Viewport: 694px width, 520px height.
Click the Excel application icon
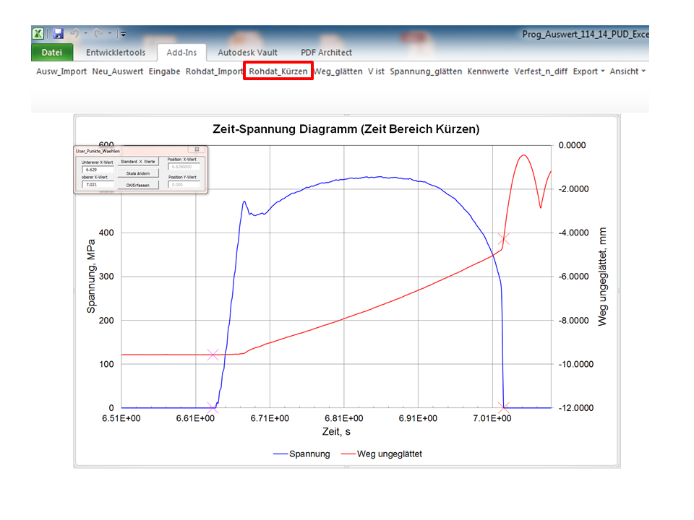pos(38,34)
